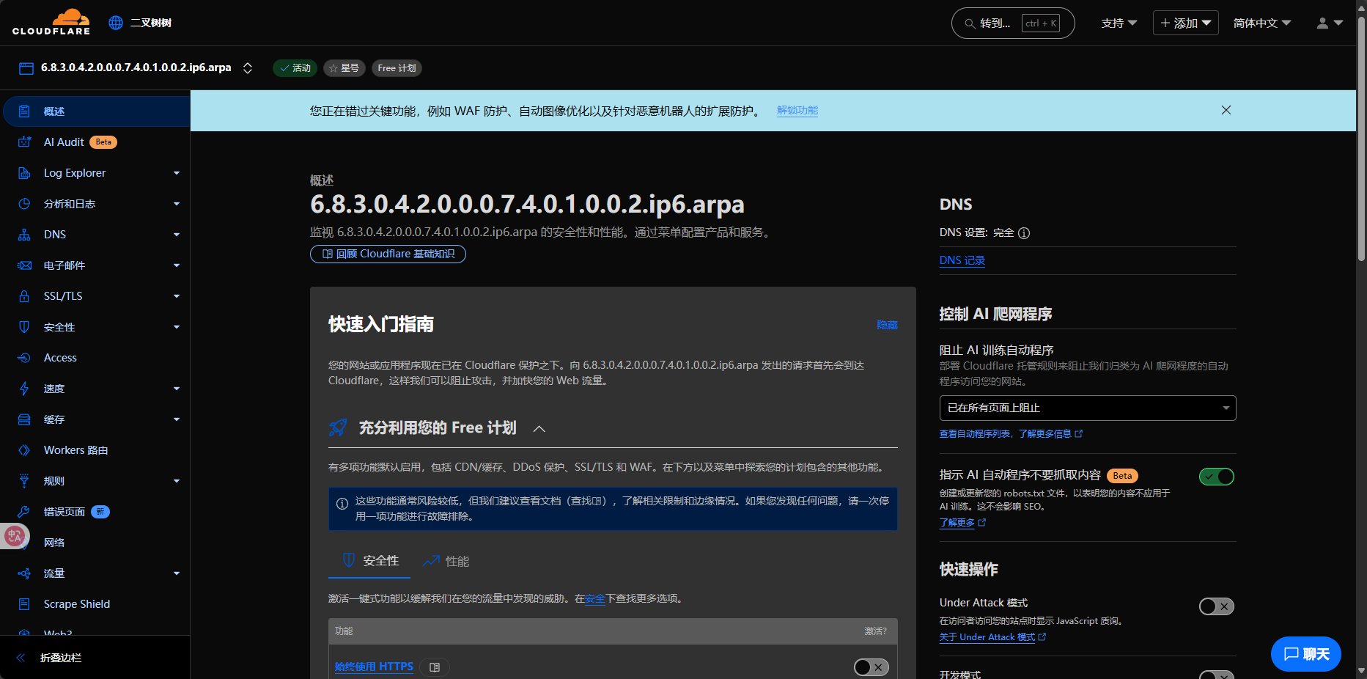Click the DNS settings info icon
Viewport: 1367px width, 679px height.
pyautogui.click(x=1024, y=233)
